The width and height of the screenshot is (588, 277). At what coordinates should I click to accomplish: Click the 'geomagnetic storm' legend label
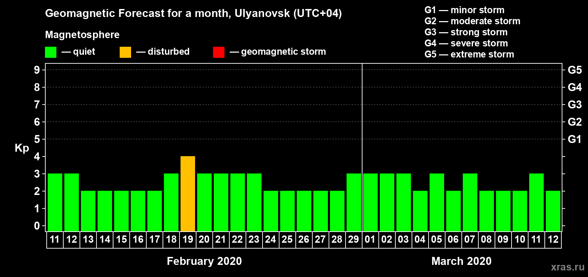coord(284,52)
